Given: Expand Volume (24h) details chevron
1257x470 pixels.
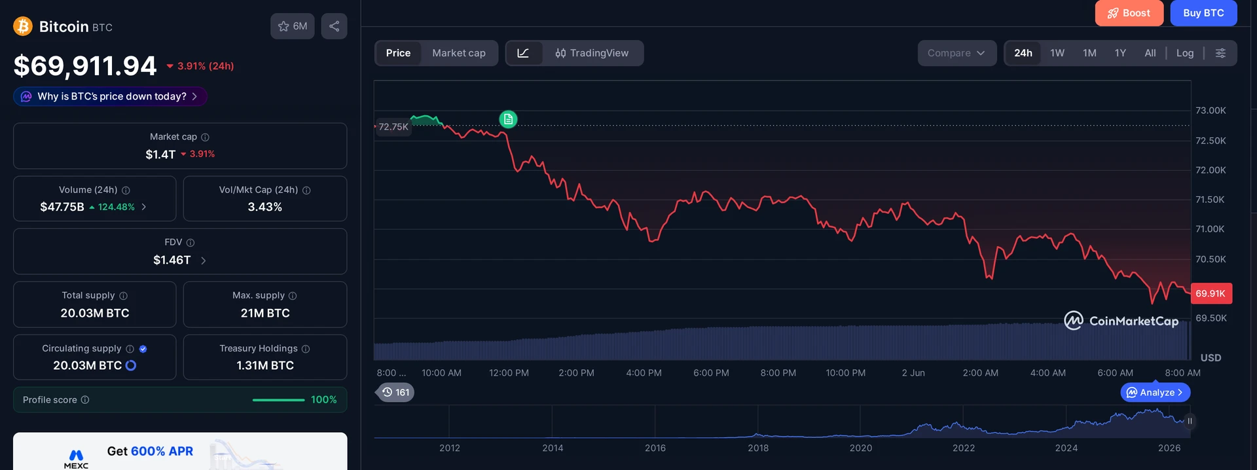Looking at the screenshot, I should tap(144, 207).
